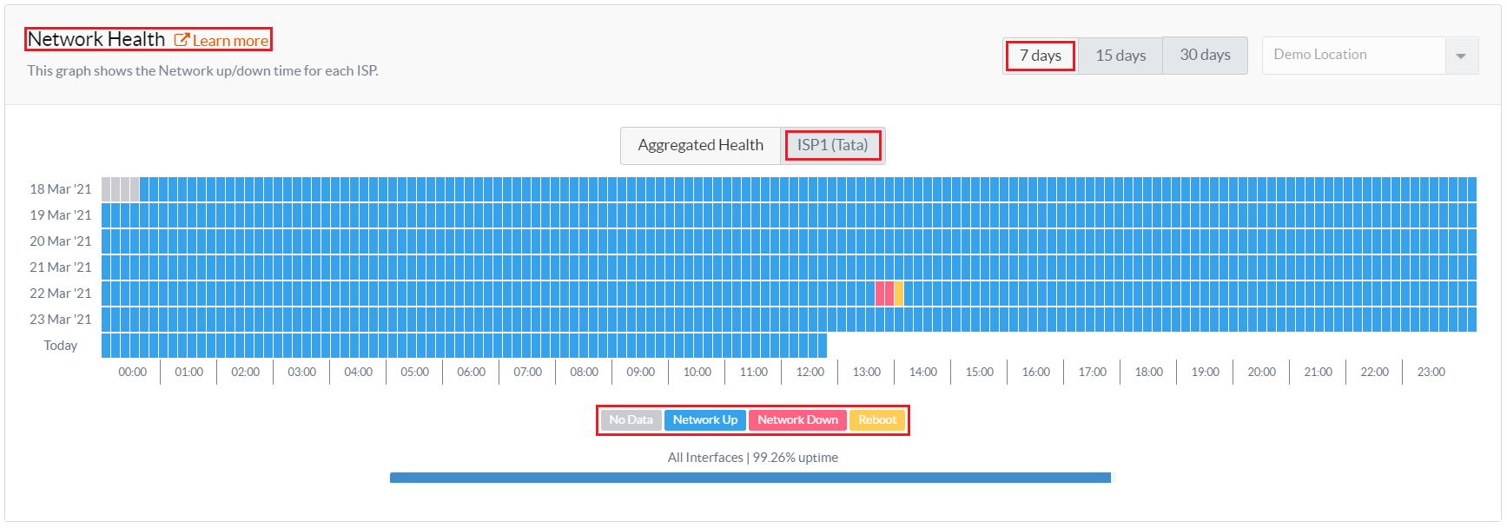Switch to the 15 days range
1507x528 pixels.
pyautogui.click(x=1120, y=56)
